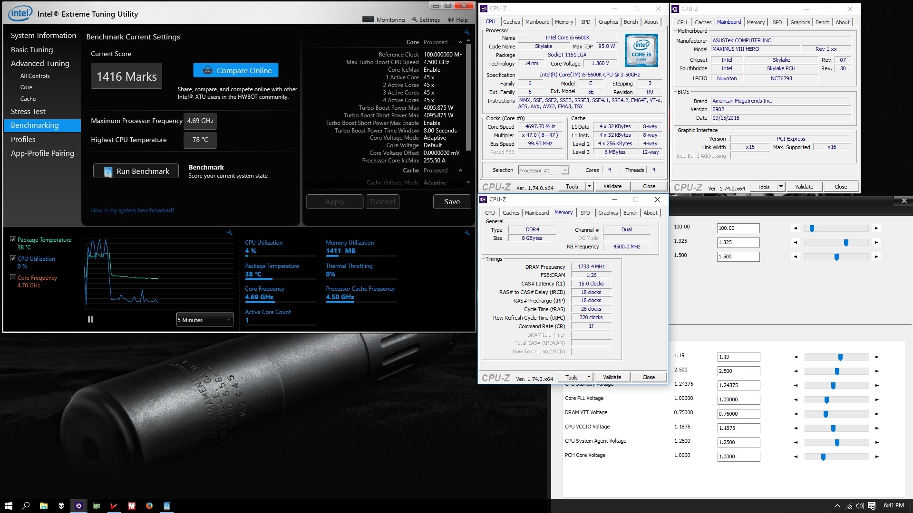
Task: Open the blue Intel XTU taskbar icon
Action: [167, 506]
